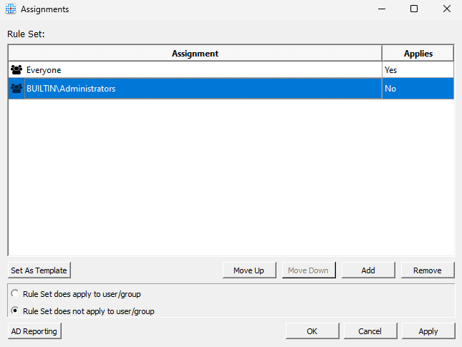Screen dimensions: 462x347
Task: Click the Yes value for Everyone
Action: tap(391, 70)
